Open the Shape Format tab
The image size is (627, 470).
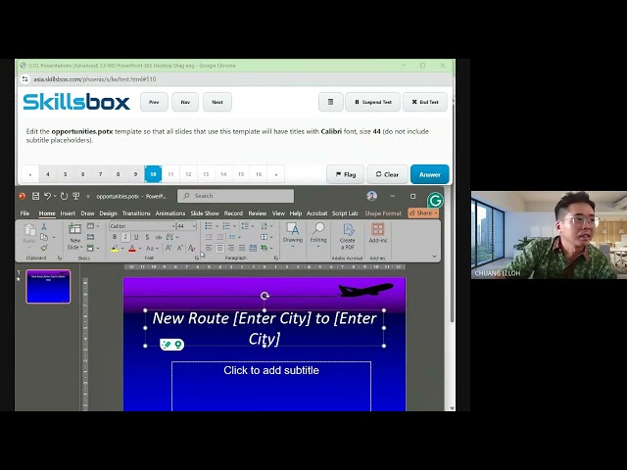pyautogui.click(x=383, y=213)
